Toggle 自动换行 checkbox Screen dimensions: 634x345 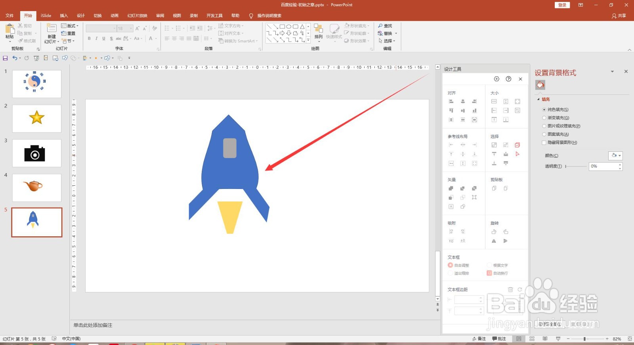point(489,273)
